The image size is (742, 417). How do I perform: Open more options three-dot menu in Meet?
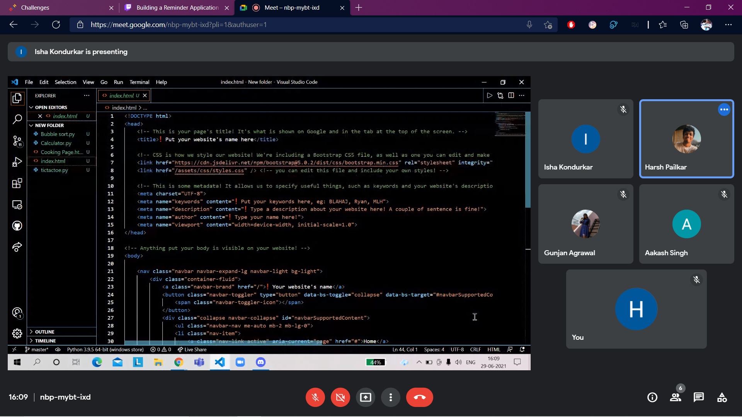pyautogui.click(x=391, y=397)
